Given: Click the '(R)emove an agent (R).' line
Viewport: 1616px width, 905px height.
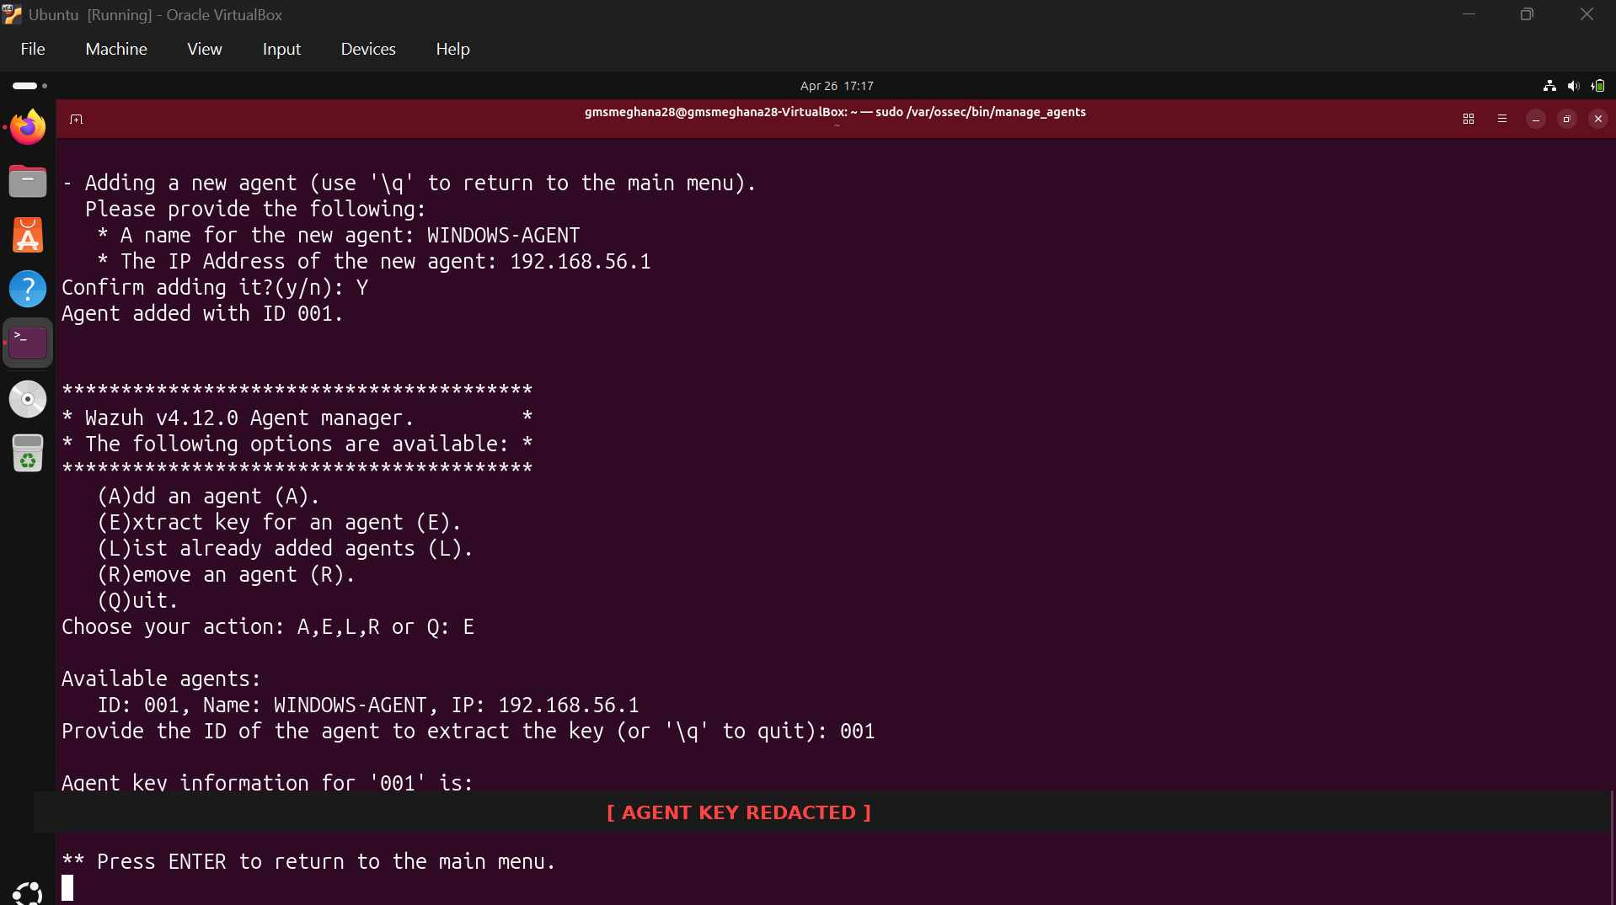Looking at the screenshot, I should tap(226, 575).
